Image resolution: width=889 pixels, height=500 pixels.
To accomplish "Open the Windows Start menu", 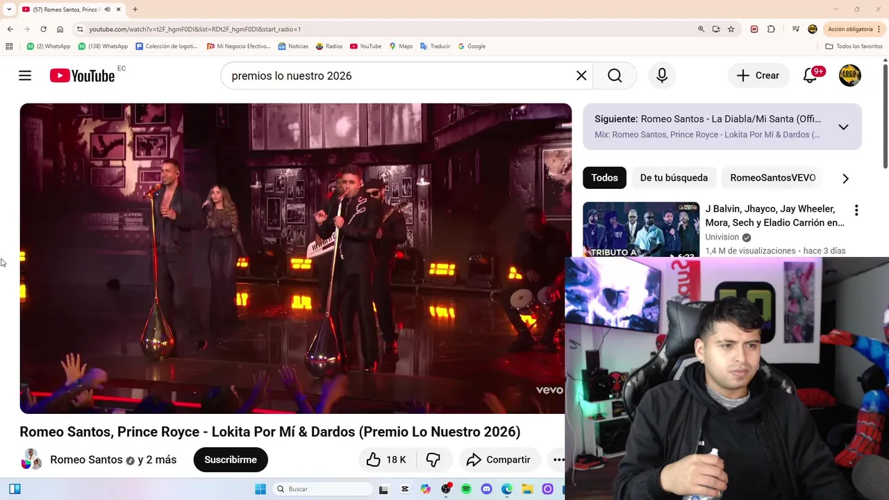I will point(260,489).
